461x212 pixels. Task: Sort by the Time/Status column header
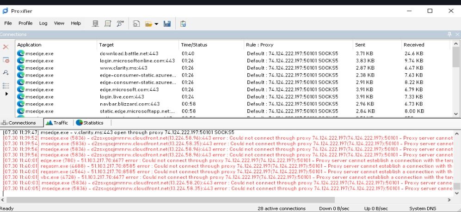tap(194, 45)
